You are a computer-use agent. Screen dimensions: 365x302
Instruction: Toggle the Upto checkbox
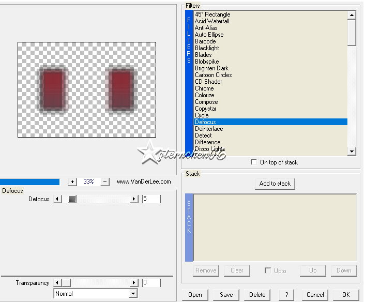[267, 270]
